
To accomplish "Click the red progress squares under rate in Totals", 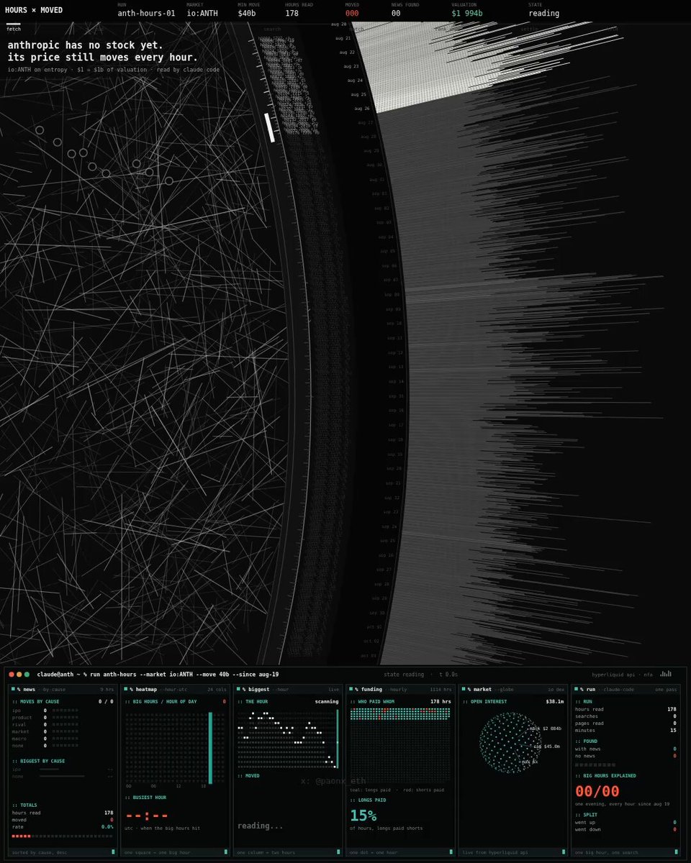I will point(21,836).
